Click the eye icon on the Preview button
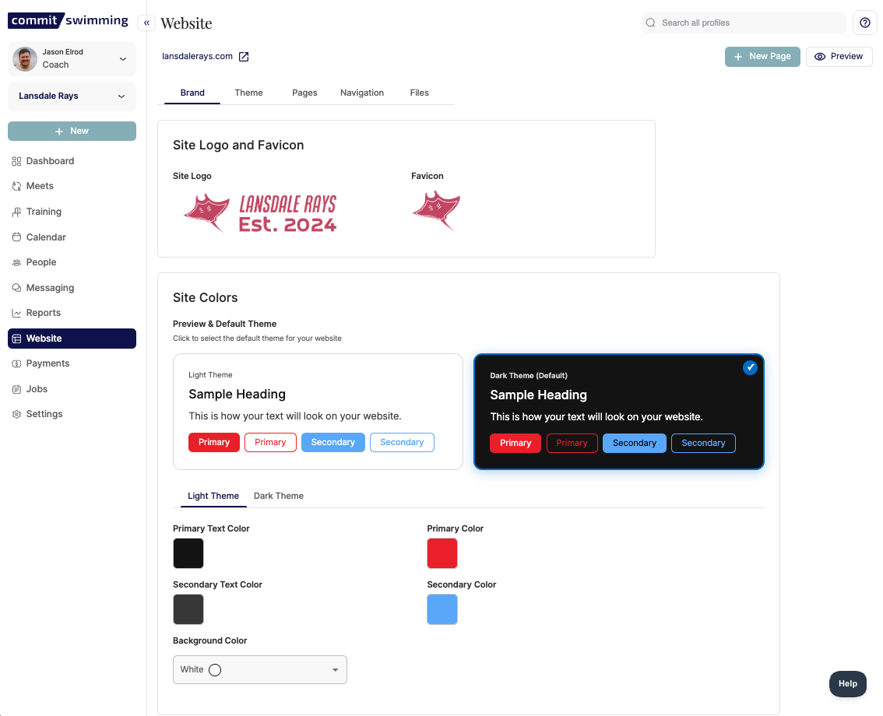Viewport: 883px width, 716px height. [x=820, y=57]
